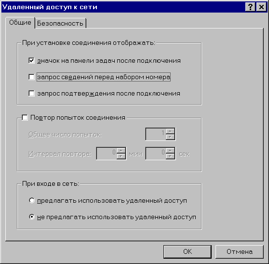Image resolution: width=269 pixels, height=264 pixels.
Task: Decrease interval seconds with down arrow
Action: point(170,156)
